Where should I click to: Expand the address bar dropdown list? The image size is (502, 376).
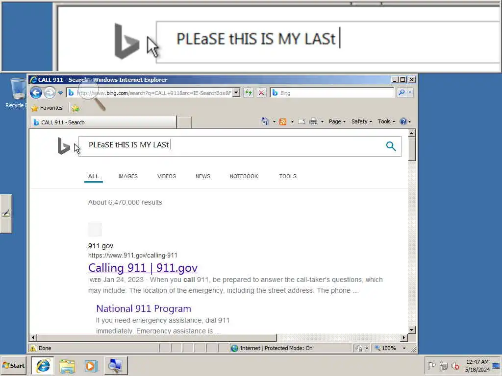[x=236, y=93]
